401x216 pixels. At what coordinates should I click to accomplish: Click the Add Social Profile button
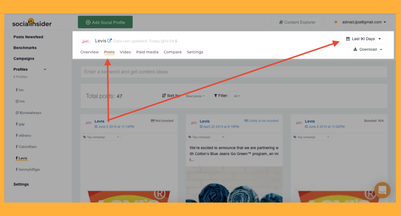[x=105, y=22]
